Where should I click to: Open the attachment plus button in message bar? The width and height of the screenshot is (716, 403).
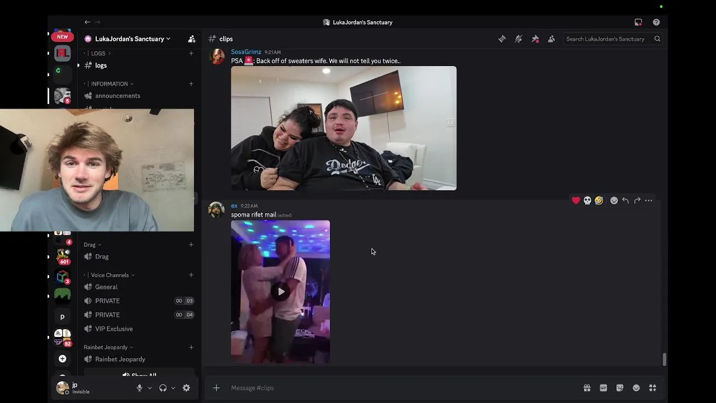pyautogui.click(x=216, y=388)
